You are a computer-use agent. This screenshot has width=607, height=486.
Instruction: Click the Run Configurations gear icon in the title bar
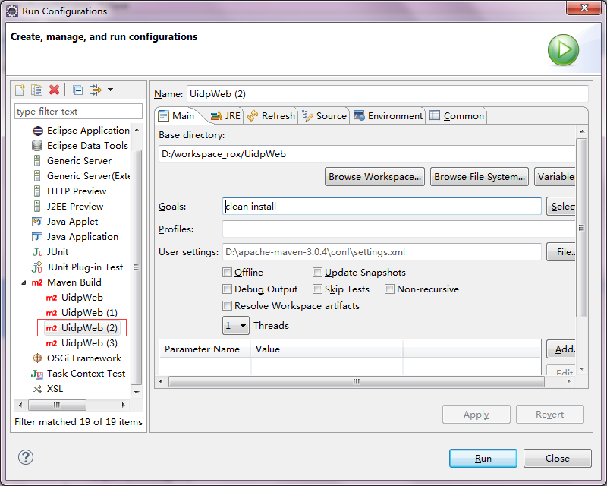click(12, 11)
